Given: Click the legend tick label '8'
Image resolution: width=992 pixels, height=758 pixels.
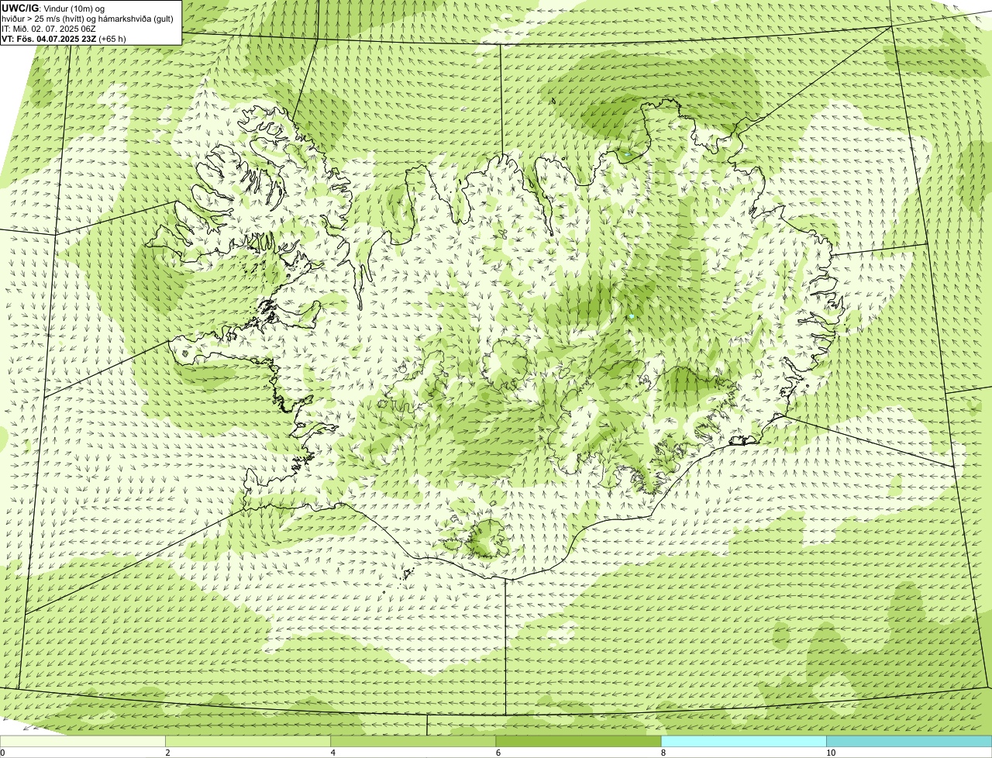Looking at the screenshot, I should (663, 753).
